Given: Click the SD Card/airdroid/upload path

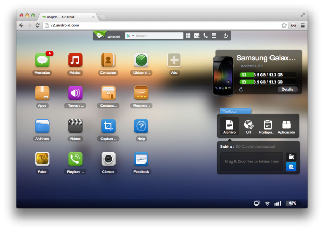Looking at the screenshot, I should (255, 147).
